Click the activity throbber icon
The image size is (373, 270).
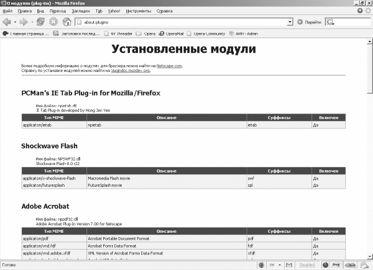(x=368, y=11)
